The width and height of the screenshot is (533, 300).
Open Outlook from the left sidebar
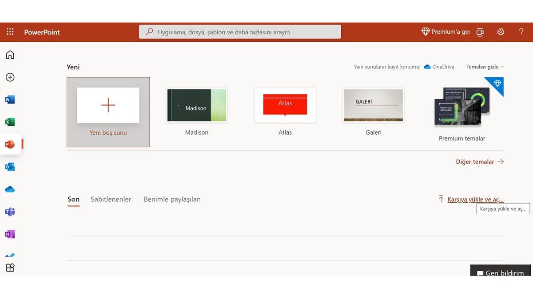10,167
